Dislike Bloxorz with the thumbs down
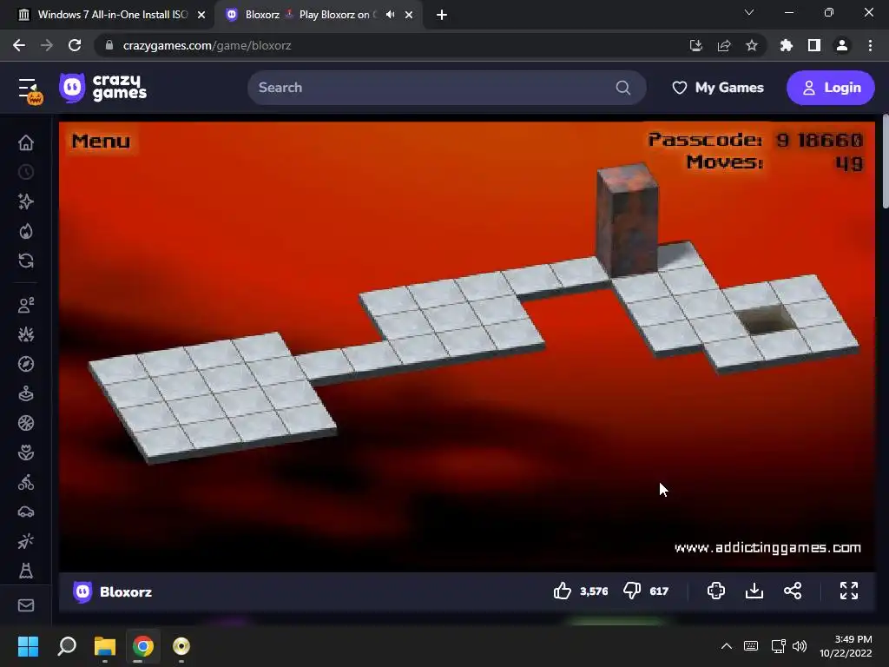889x667 pixels. 632,591
